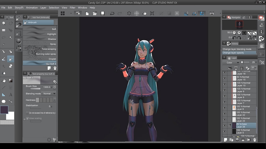The image size is (266, 149).
Task: Click the main dark purple color swatch
Action: coord(4,110)
